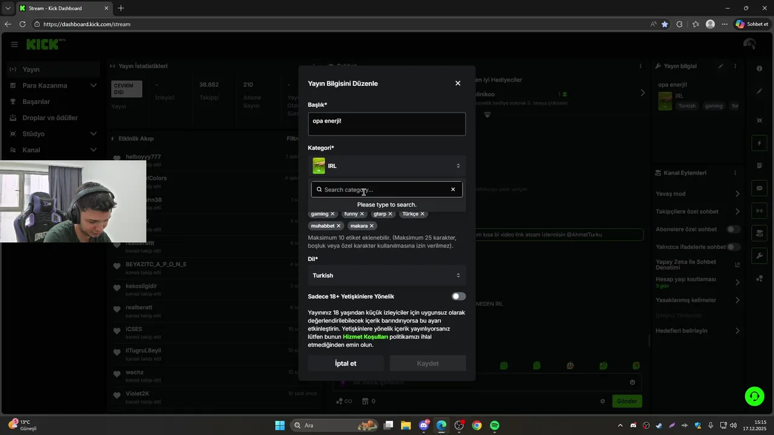This screenshot has height=435, width=774.
Task: Open the Dil Turkish dropdown
Action: coord(387,275)
